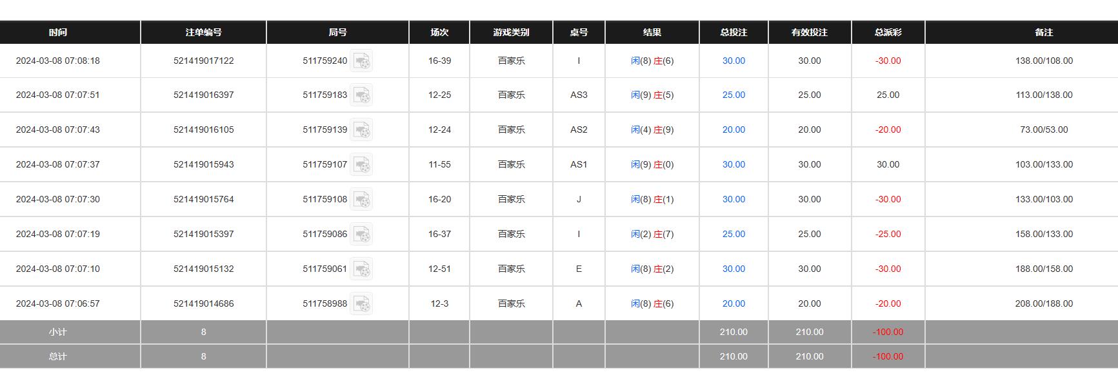
Task: Open blue 20.00 total bet for order 521419014686
Action: (x=734, y=304)
